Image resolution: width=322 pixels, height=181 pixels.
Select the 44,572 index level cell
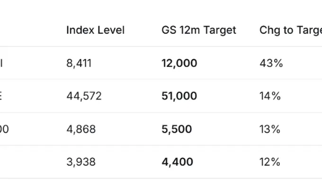(84, 96)
